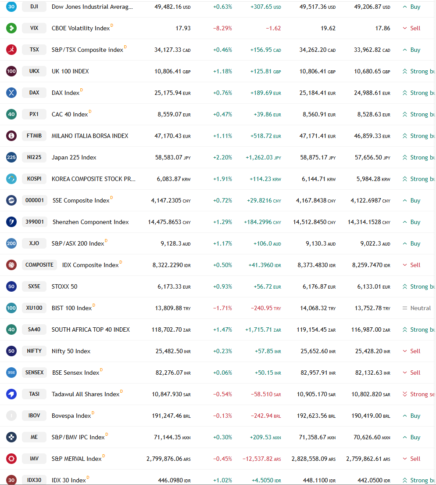The width and height of the screenshot is (436, 485).
Task: Click the XJO 200 logo icon
Action: click(11, 243)
